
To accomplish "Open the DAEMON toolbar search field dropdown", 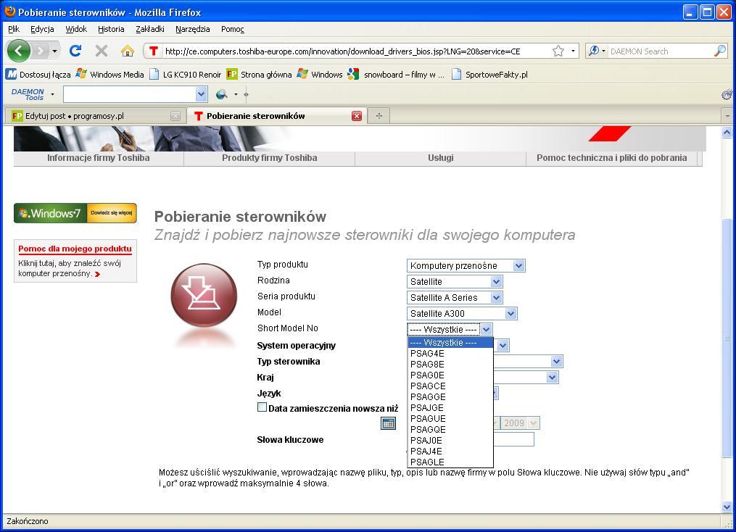I will pyautogui.click(x=201, y=94).
